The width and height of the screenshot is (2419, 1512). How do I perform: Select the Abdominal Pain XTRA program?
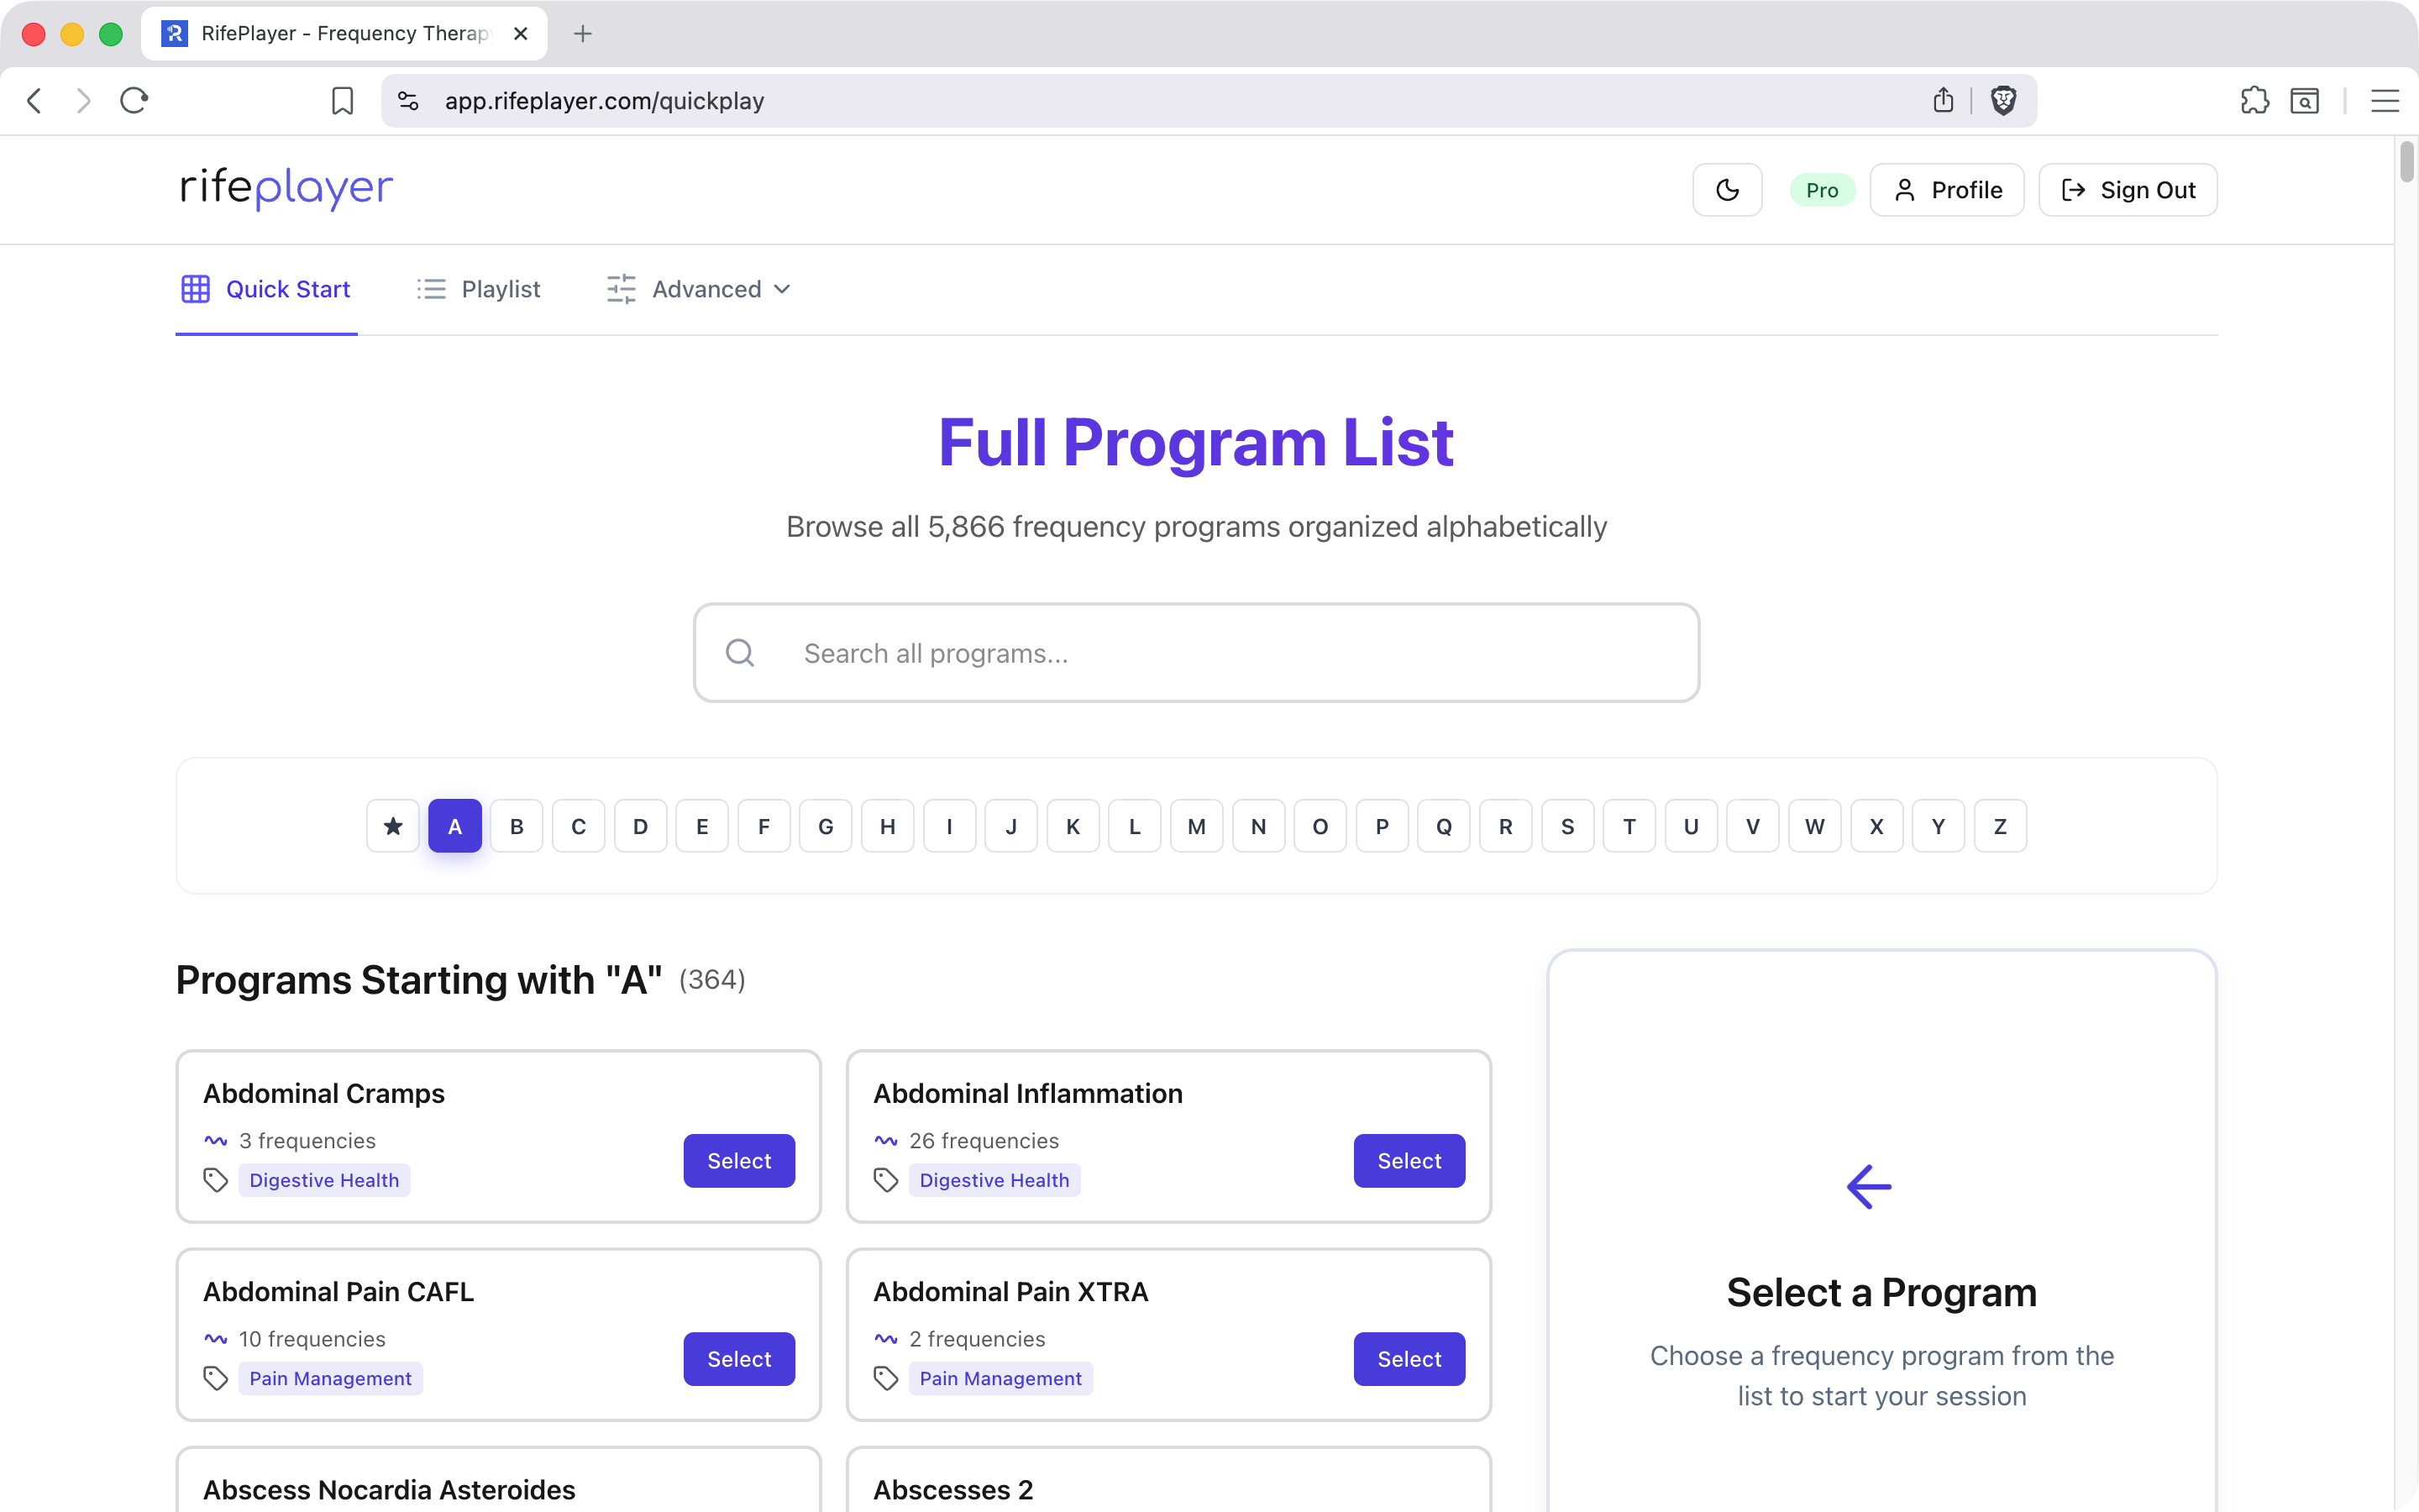pyautogui.click(x=1409, y=1359)
